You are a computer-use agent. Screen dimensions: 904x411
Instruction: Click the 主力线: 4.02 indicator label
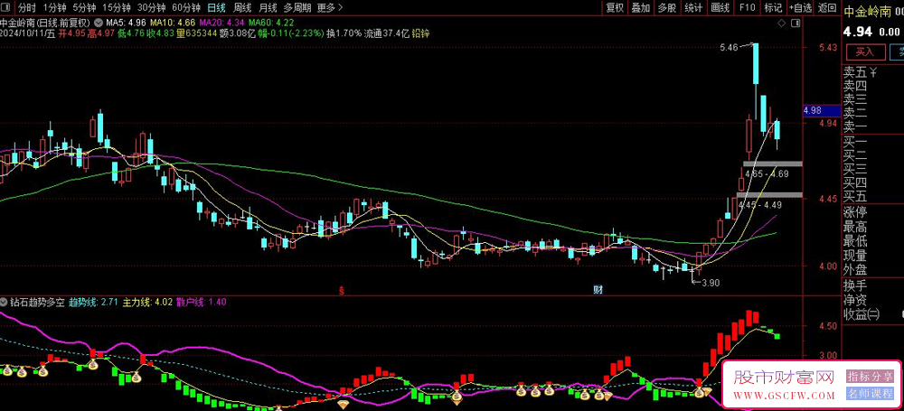147,302
